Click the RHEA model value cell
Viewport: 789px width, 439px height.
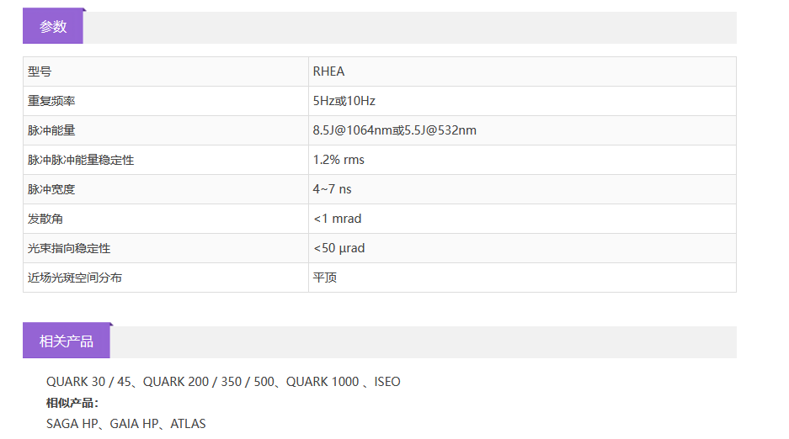point(328,71)
